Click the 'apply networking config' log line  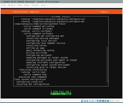pyautogui.click(x=40, y=50)
